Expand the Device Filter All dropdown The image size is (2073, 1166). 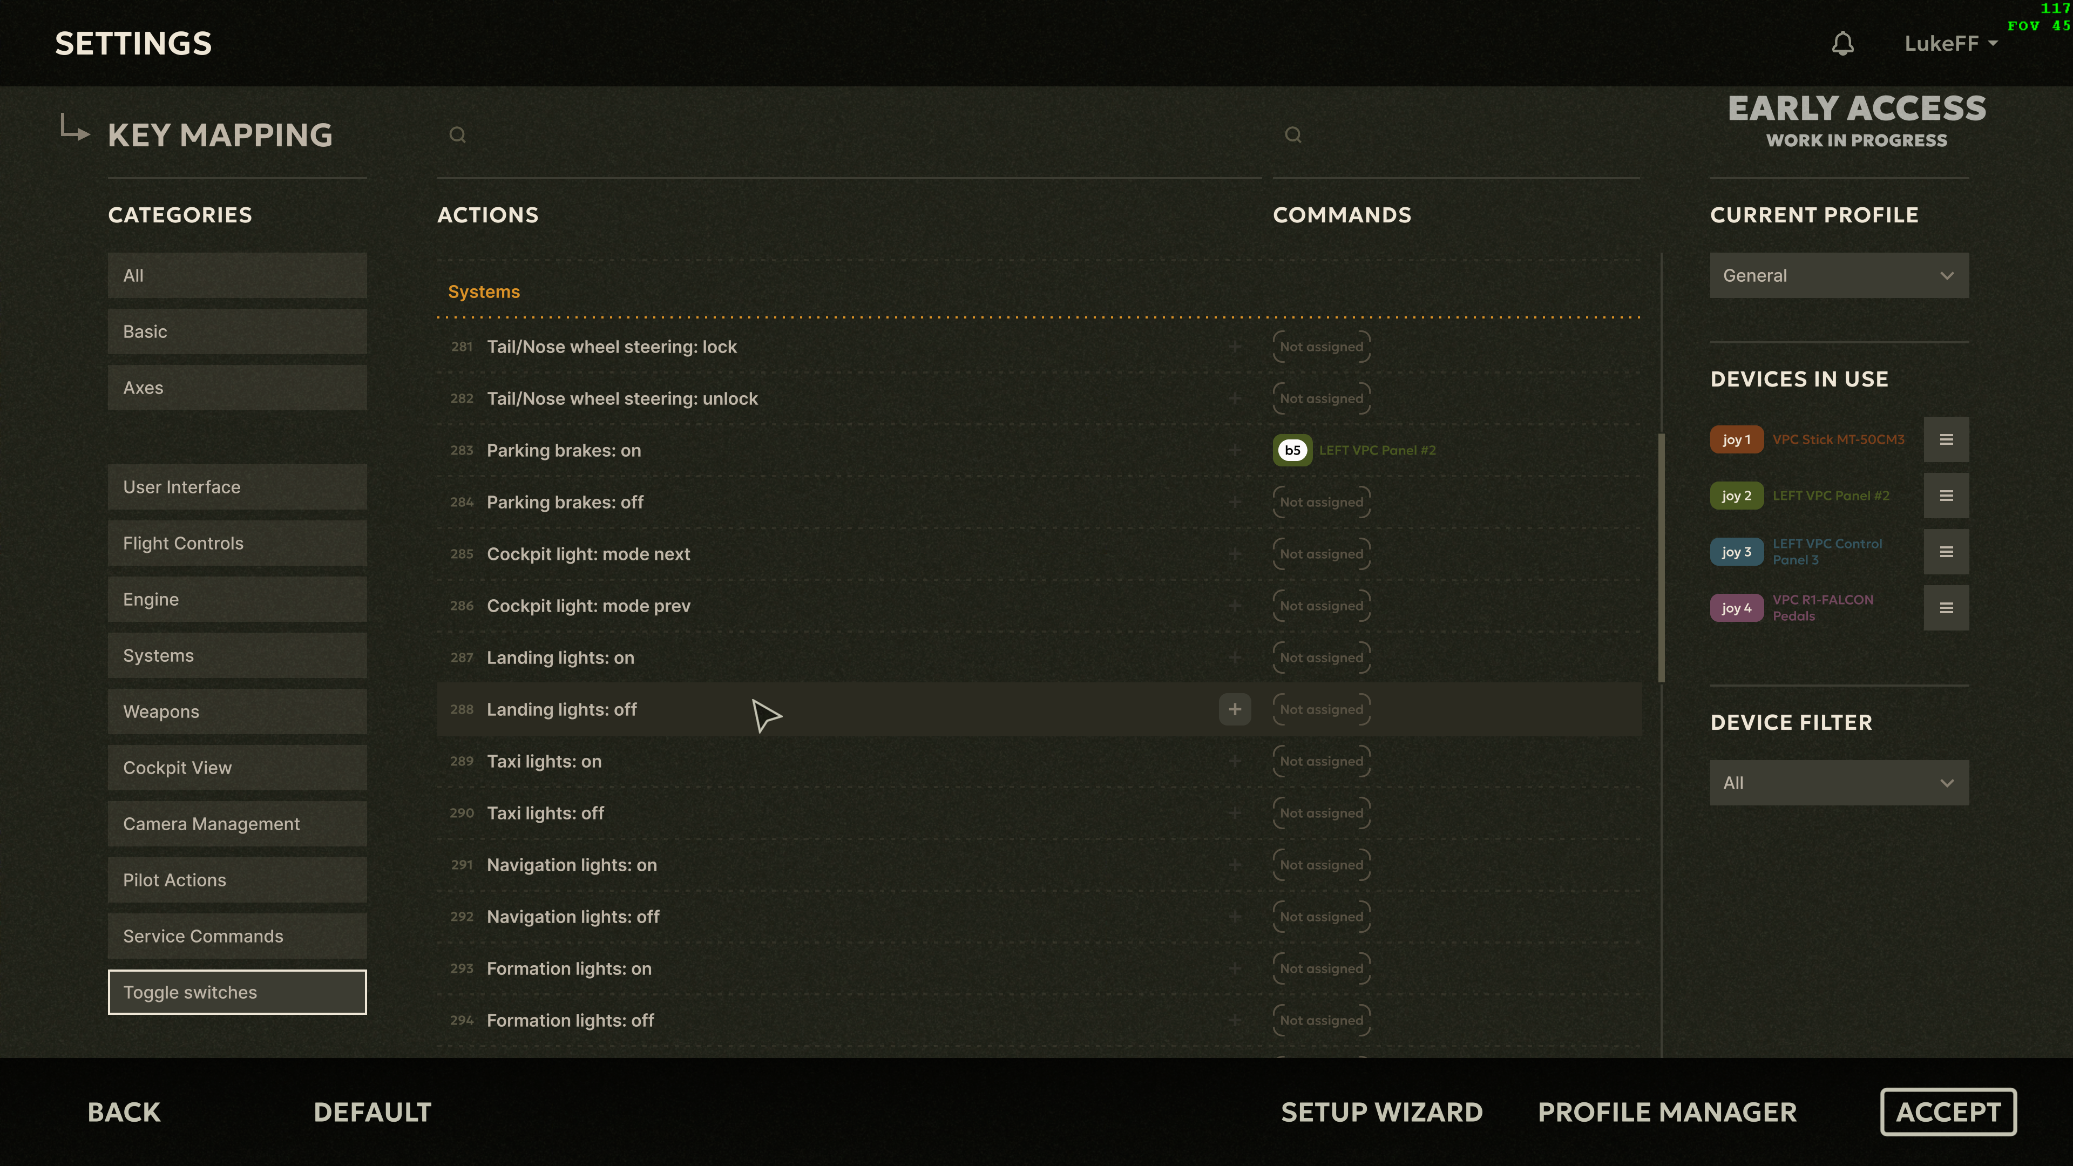click(x=1839, y=783)
